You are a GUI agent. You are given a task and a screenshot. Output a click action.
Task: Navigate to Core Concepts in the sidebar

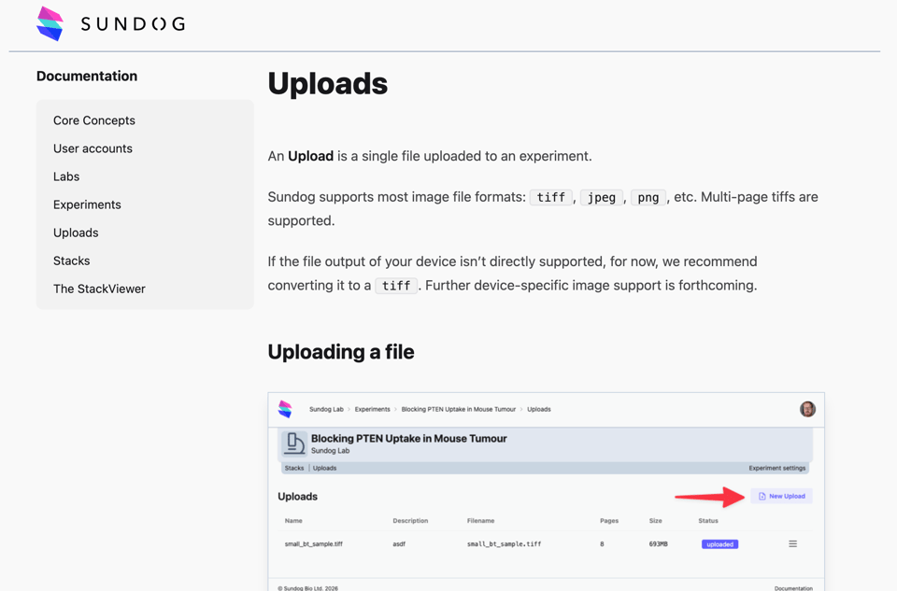tap(93, 120)
